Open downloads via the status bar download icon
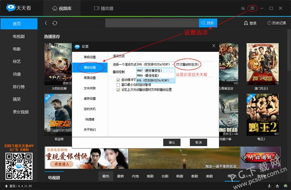 (x=269, y=186)
